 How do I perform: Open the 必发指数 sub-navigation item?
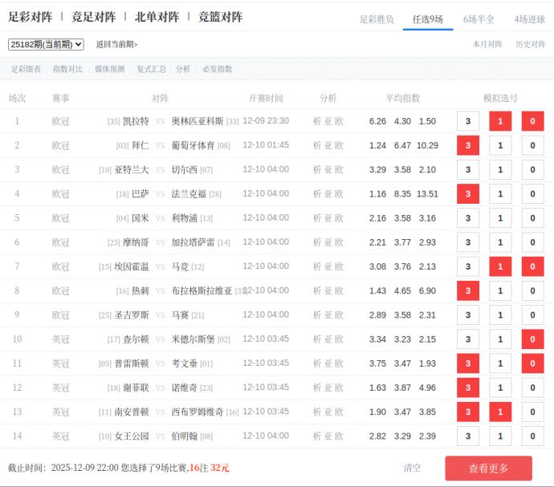(218, 69)
